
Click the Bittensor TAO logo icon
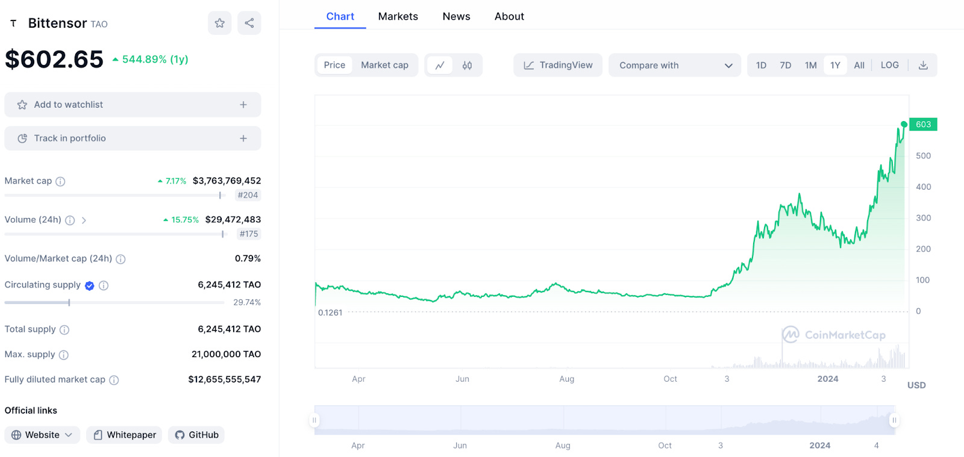coord(13,23)
